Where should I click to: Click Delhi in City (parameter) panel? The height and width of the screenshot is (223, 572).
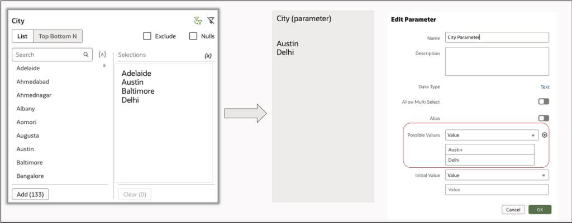coord(285,52)
